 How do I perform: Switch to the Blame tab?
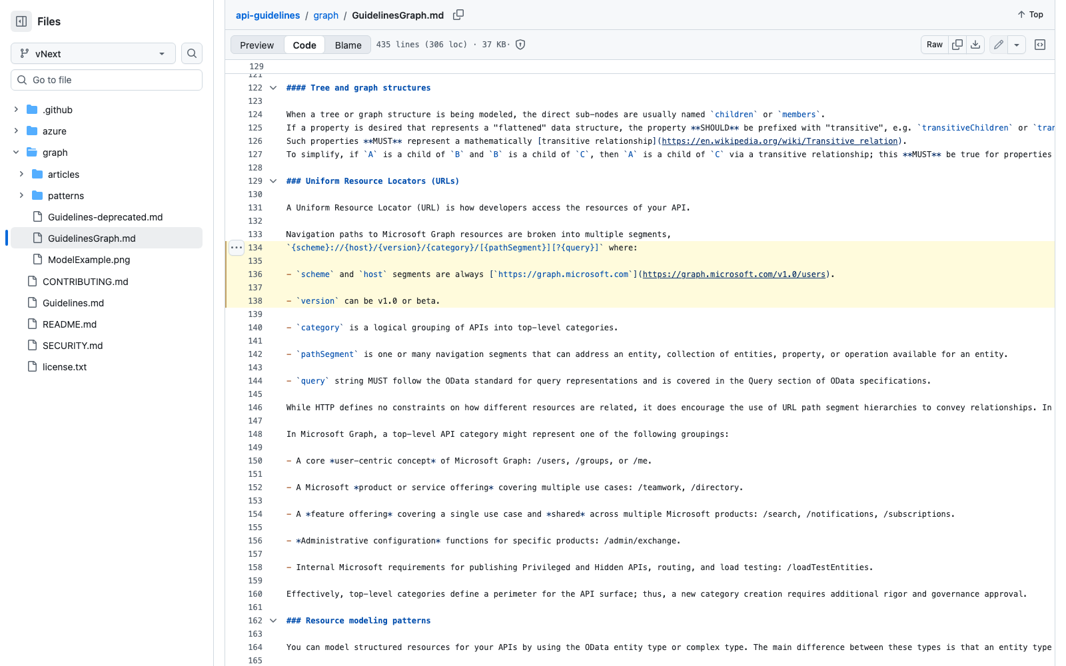click(348, 45)
